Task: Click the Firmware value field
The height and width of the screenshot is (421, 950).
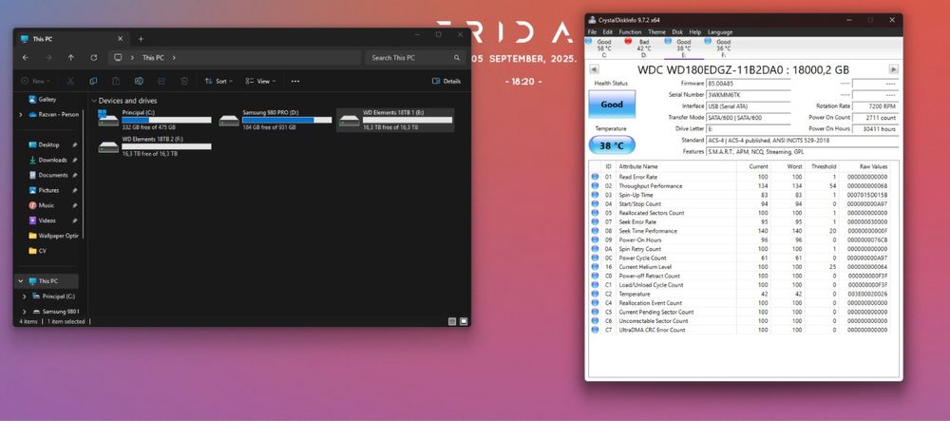Action: click(749, 84)
